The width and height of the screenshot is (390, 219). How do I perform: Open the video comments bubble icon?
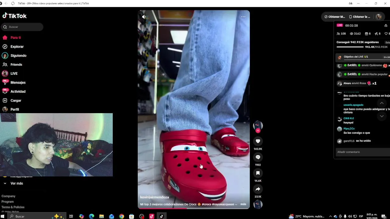pos(258,157)
